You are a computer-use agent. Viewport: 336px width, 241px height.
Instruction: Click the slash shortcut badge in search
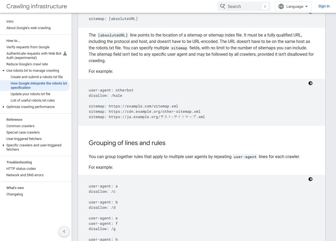point(265,6)
